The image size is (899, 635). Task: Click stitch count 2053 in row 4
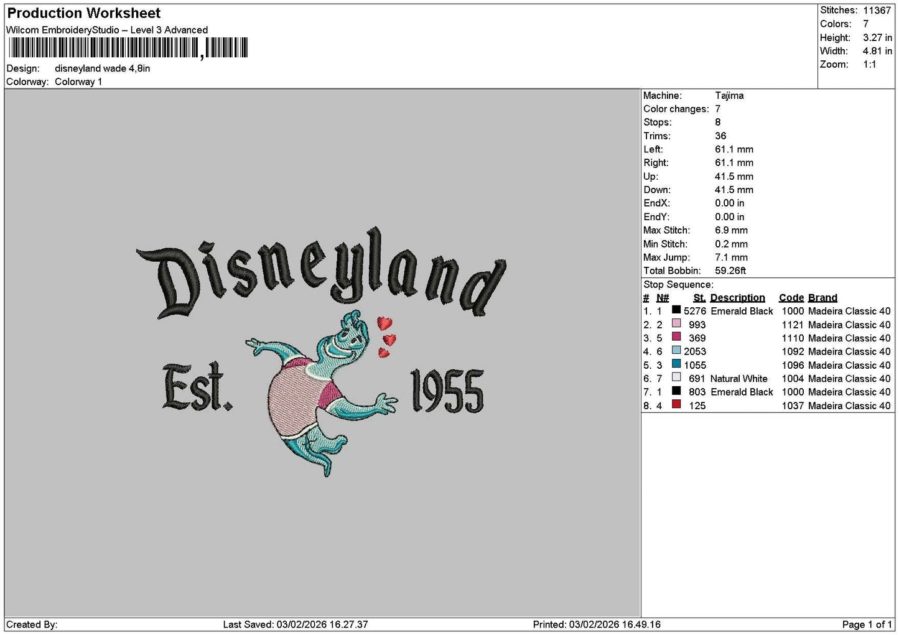click(x=695, y=351)
